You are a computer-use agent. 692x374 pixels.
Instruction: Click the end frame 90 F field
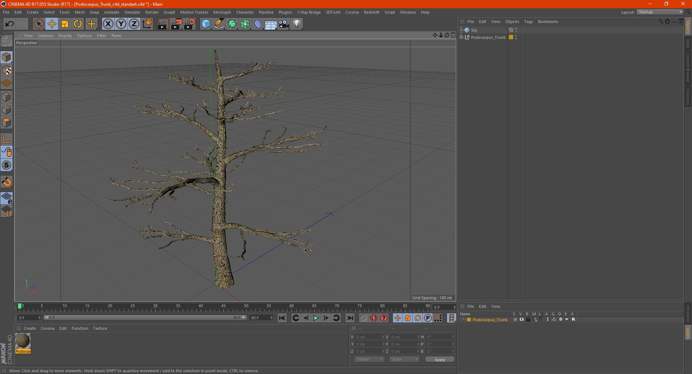tap(262, 318)
